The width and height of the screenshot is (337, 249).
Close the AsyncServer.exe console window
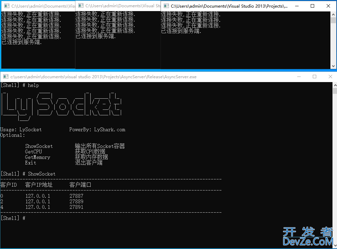329,77
